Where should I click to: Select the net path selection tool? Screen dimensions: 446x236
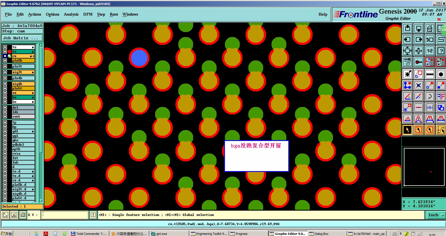441,130
